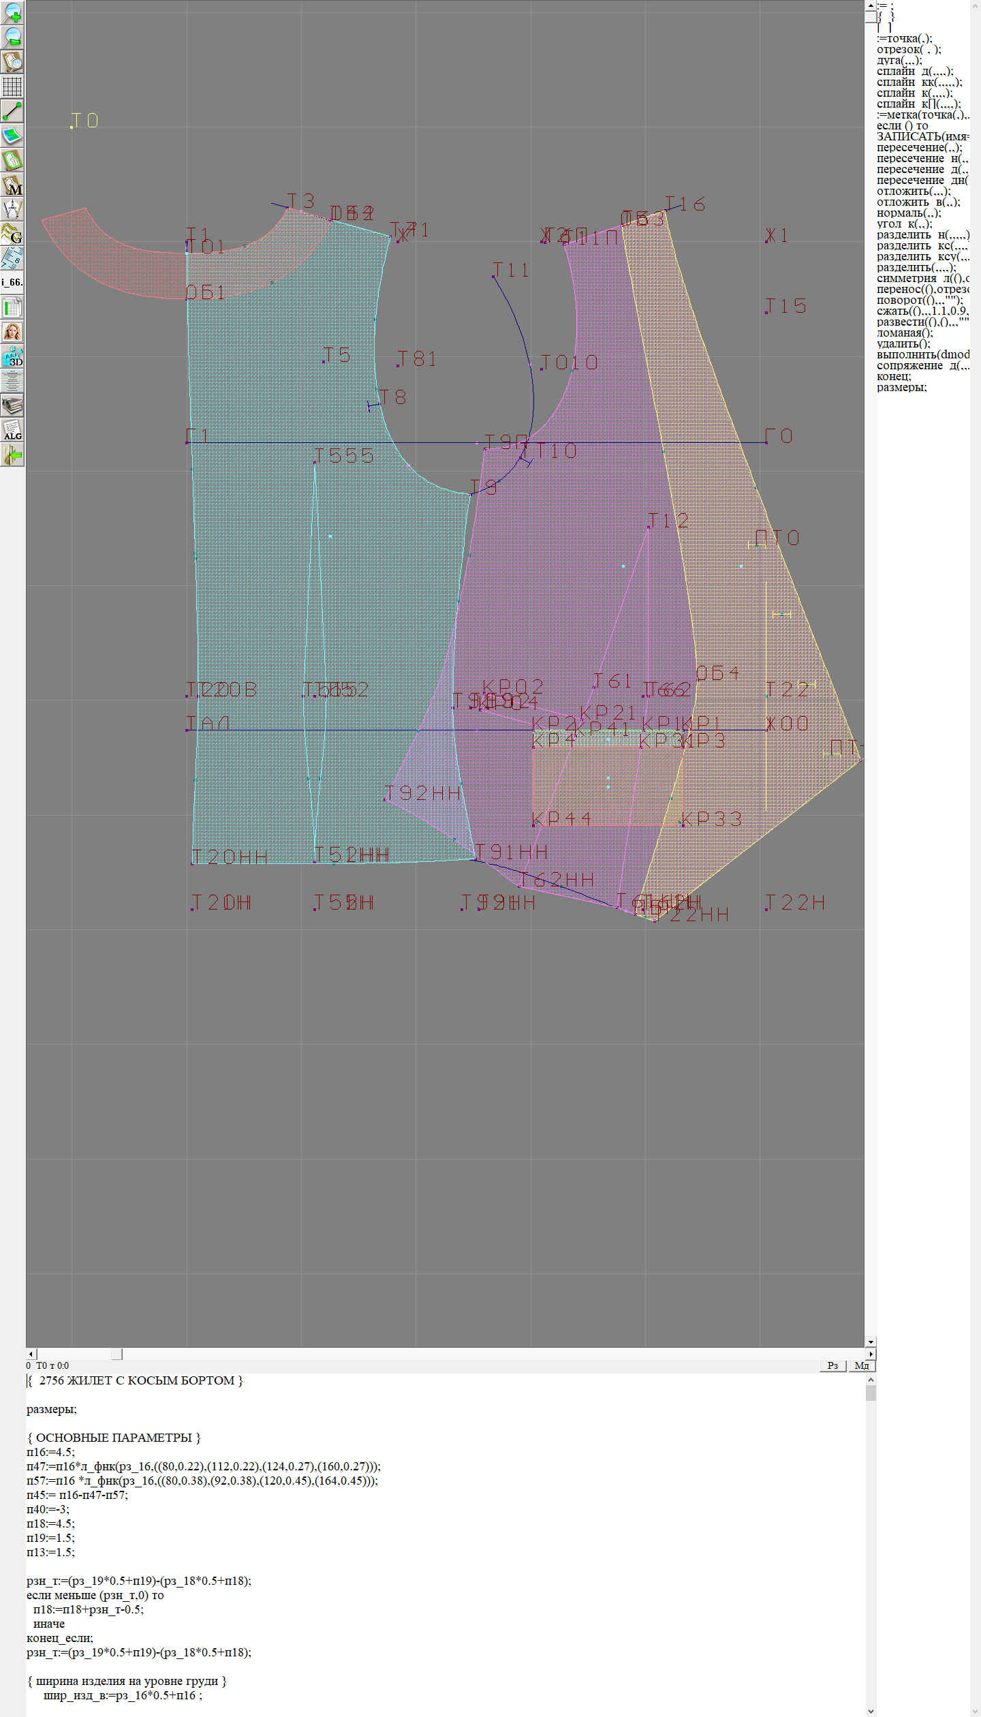Image resolution: width=981 pixels, height=1717 pixels.
Task: Click the zoom in magnifier icon
Action: coord(12,12)
